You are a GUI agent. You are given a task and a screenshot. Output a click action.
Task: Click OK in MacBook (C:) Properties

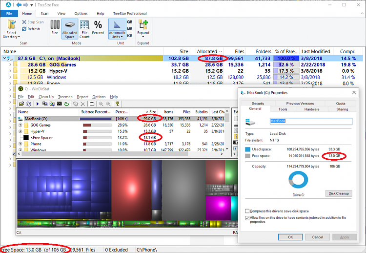[290, 237]
